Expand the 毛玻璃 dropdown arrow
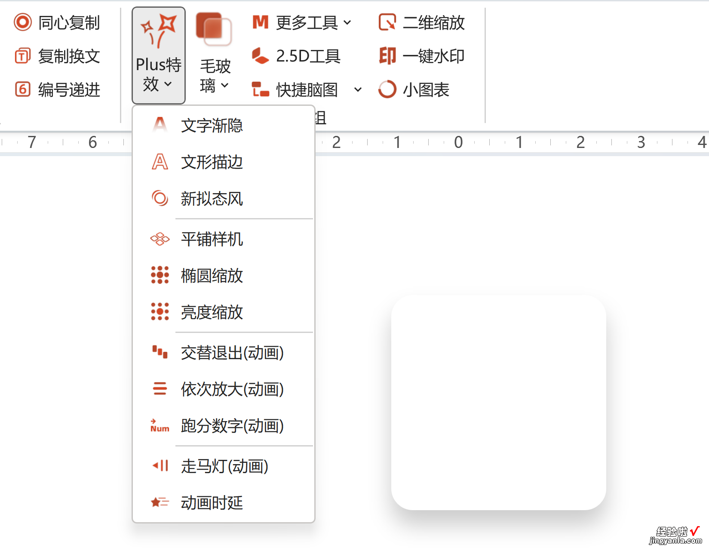 point(224,85)
